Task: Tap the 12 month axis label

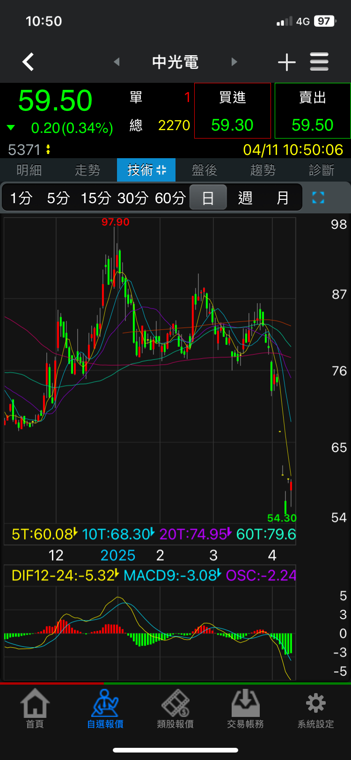Action: (x=56, y=555)
